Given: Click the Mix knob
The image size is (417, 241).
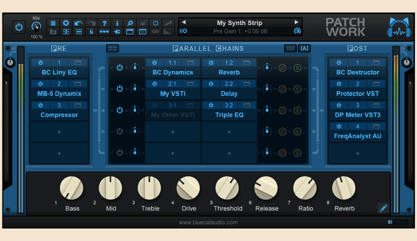Looking at the screenshot, I should (36, 27).
